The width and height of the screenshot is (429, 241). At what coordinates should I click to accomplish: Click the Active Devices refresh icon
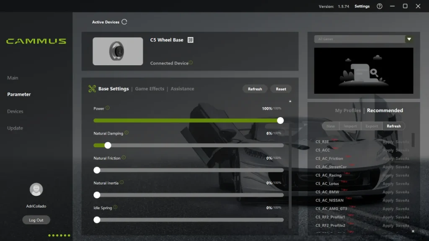click(124, 22)
